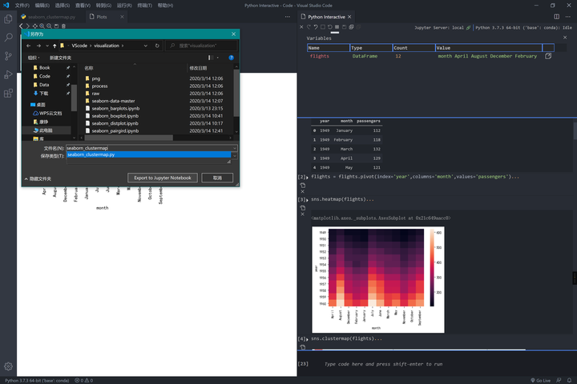This screenshot has width=577, height=384.
Task: Delete cell 3 sns.heatmap
Action: click(302, 214)
